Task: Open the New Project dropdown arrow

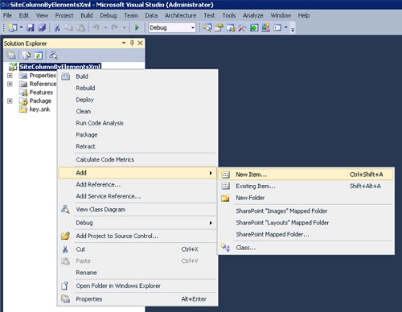Action: 21,27
